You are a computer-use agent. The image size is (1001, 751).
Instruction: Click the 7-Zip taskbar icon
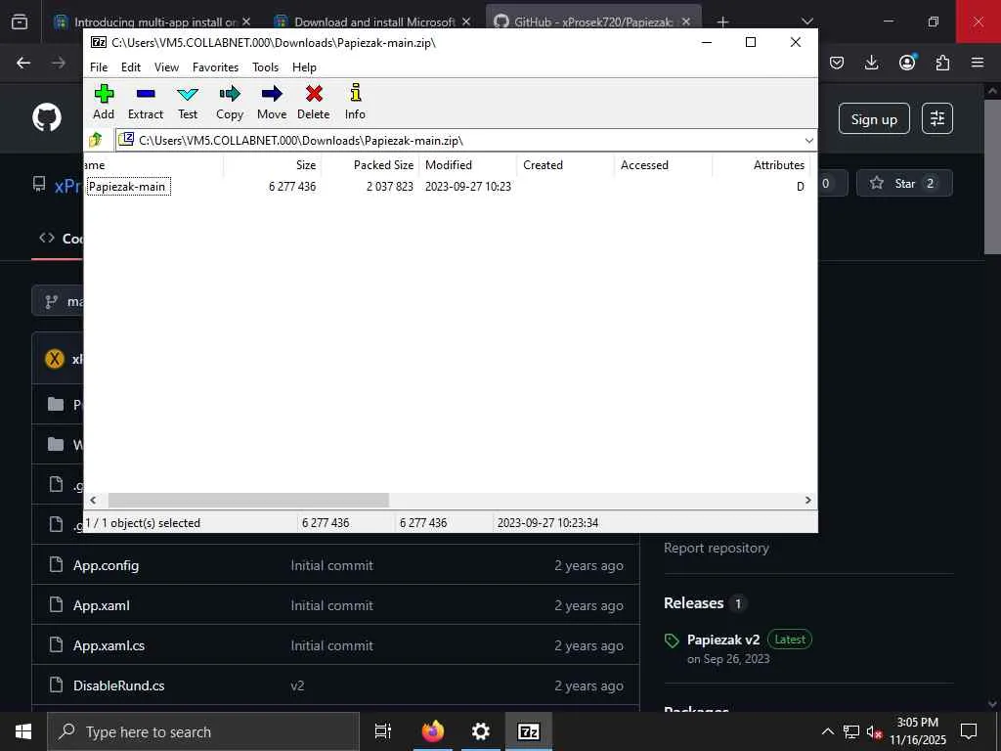pos(529,731)
